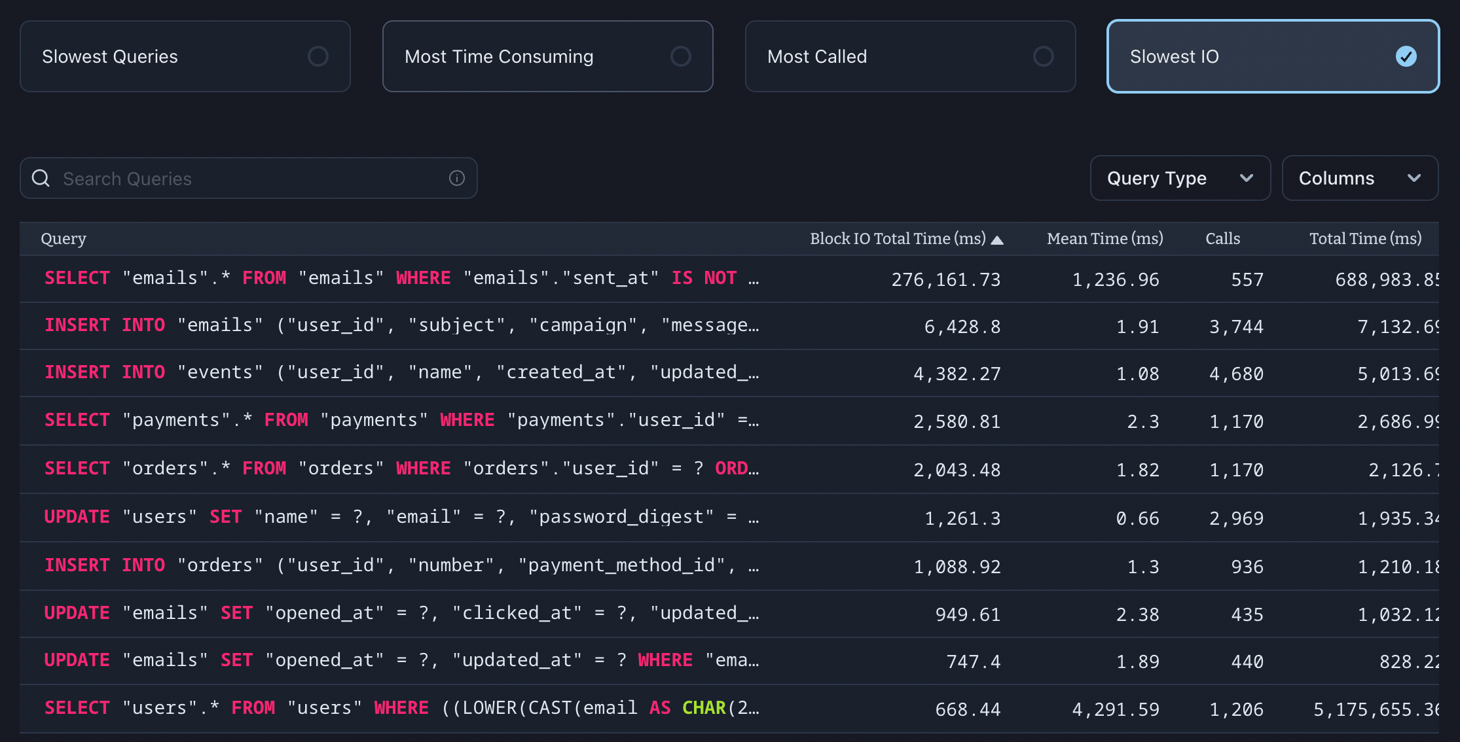Switch to the Most Called view
The width and height of the screenshot is (1460, 742).
click(x=910, y=56)
